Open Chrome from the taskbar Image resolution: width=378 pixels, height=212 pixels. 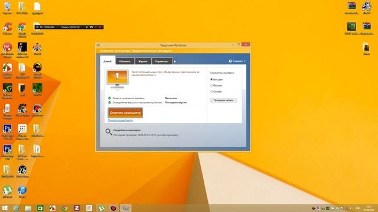(x=64, y=208)
